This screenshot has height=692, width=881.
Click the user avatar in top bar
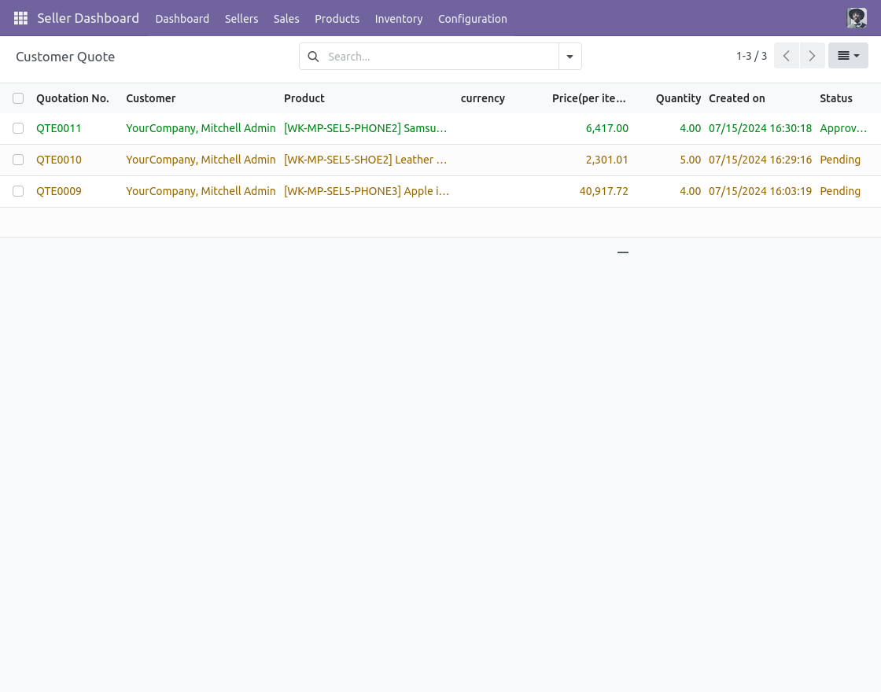pos(857,18)
